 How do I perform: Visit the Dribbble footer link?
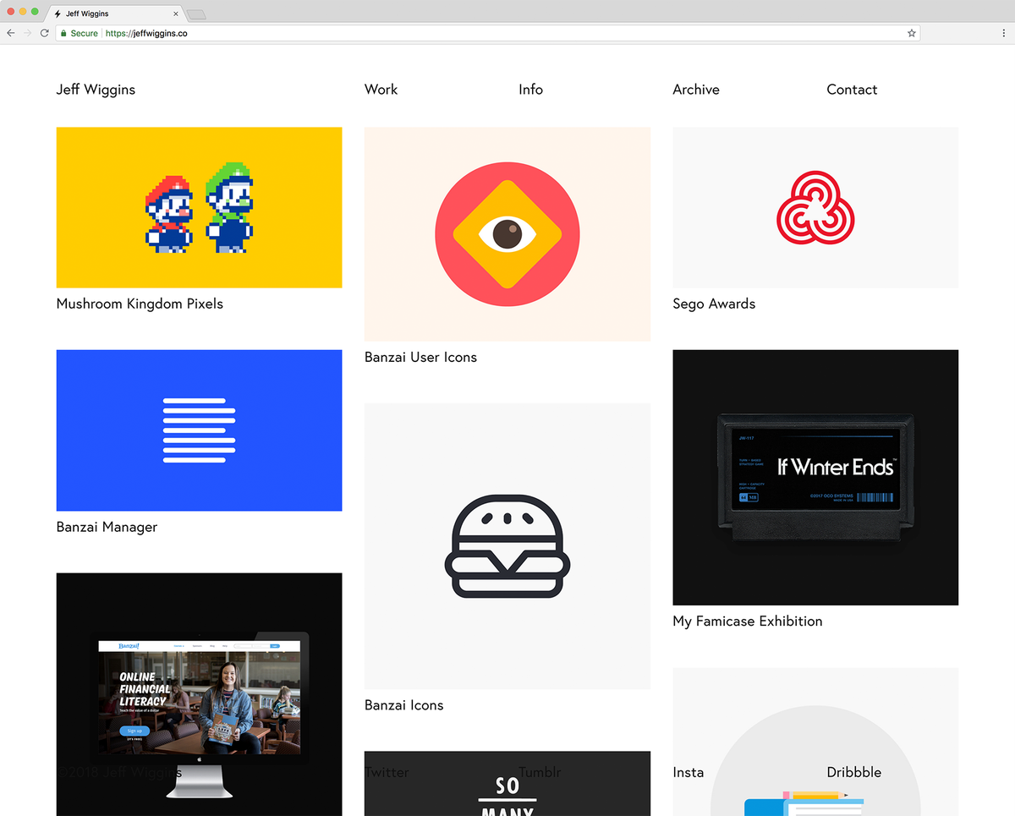pos(853,772)
